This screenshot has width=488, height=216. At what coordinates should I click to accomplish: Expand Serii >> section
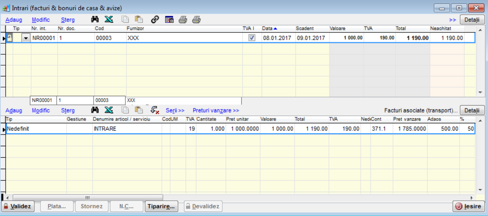(x=175, y=110)
